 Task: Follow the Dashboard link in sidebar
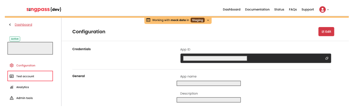pyautogui.click(x=24, y=25)
